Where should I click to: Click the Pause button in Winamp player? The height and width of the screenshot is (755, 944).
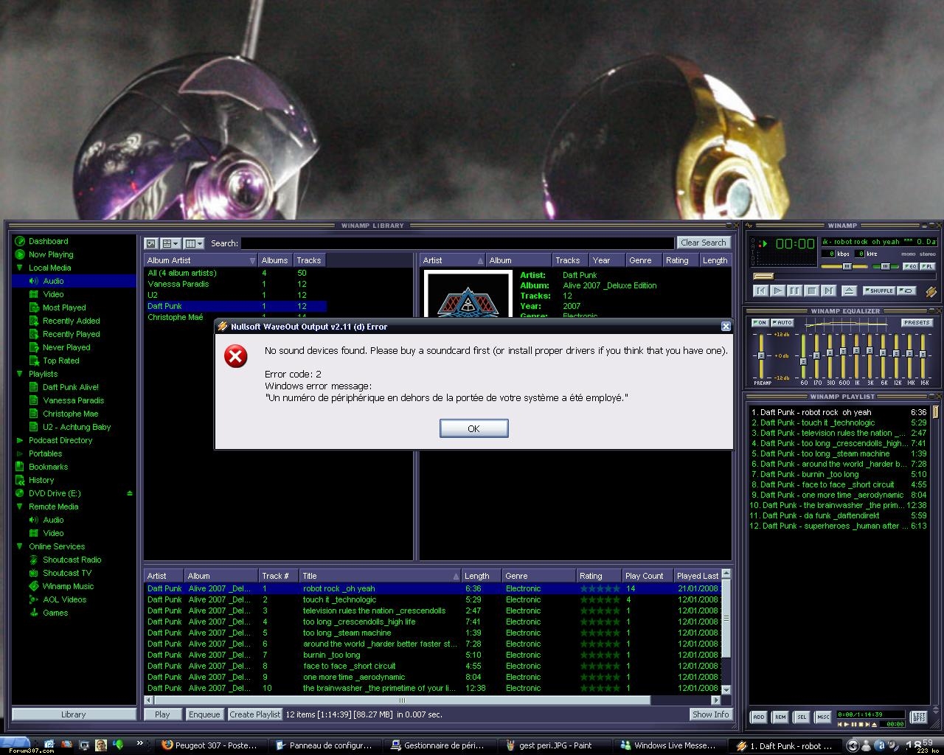[x=795, y=290]
